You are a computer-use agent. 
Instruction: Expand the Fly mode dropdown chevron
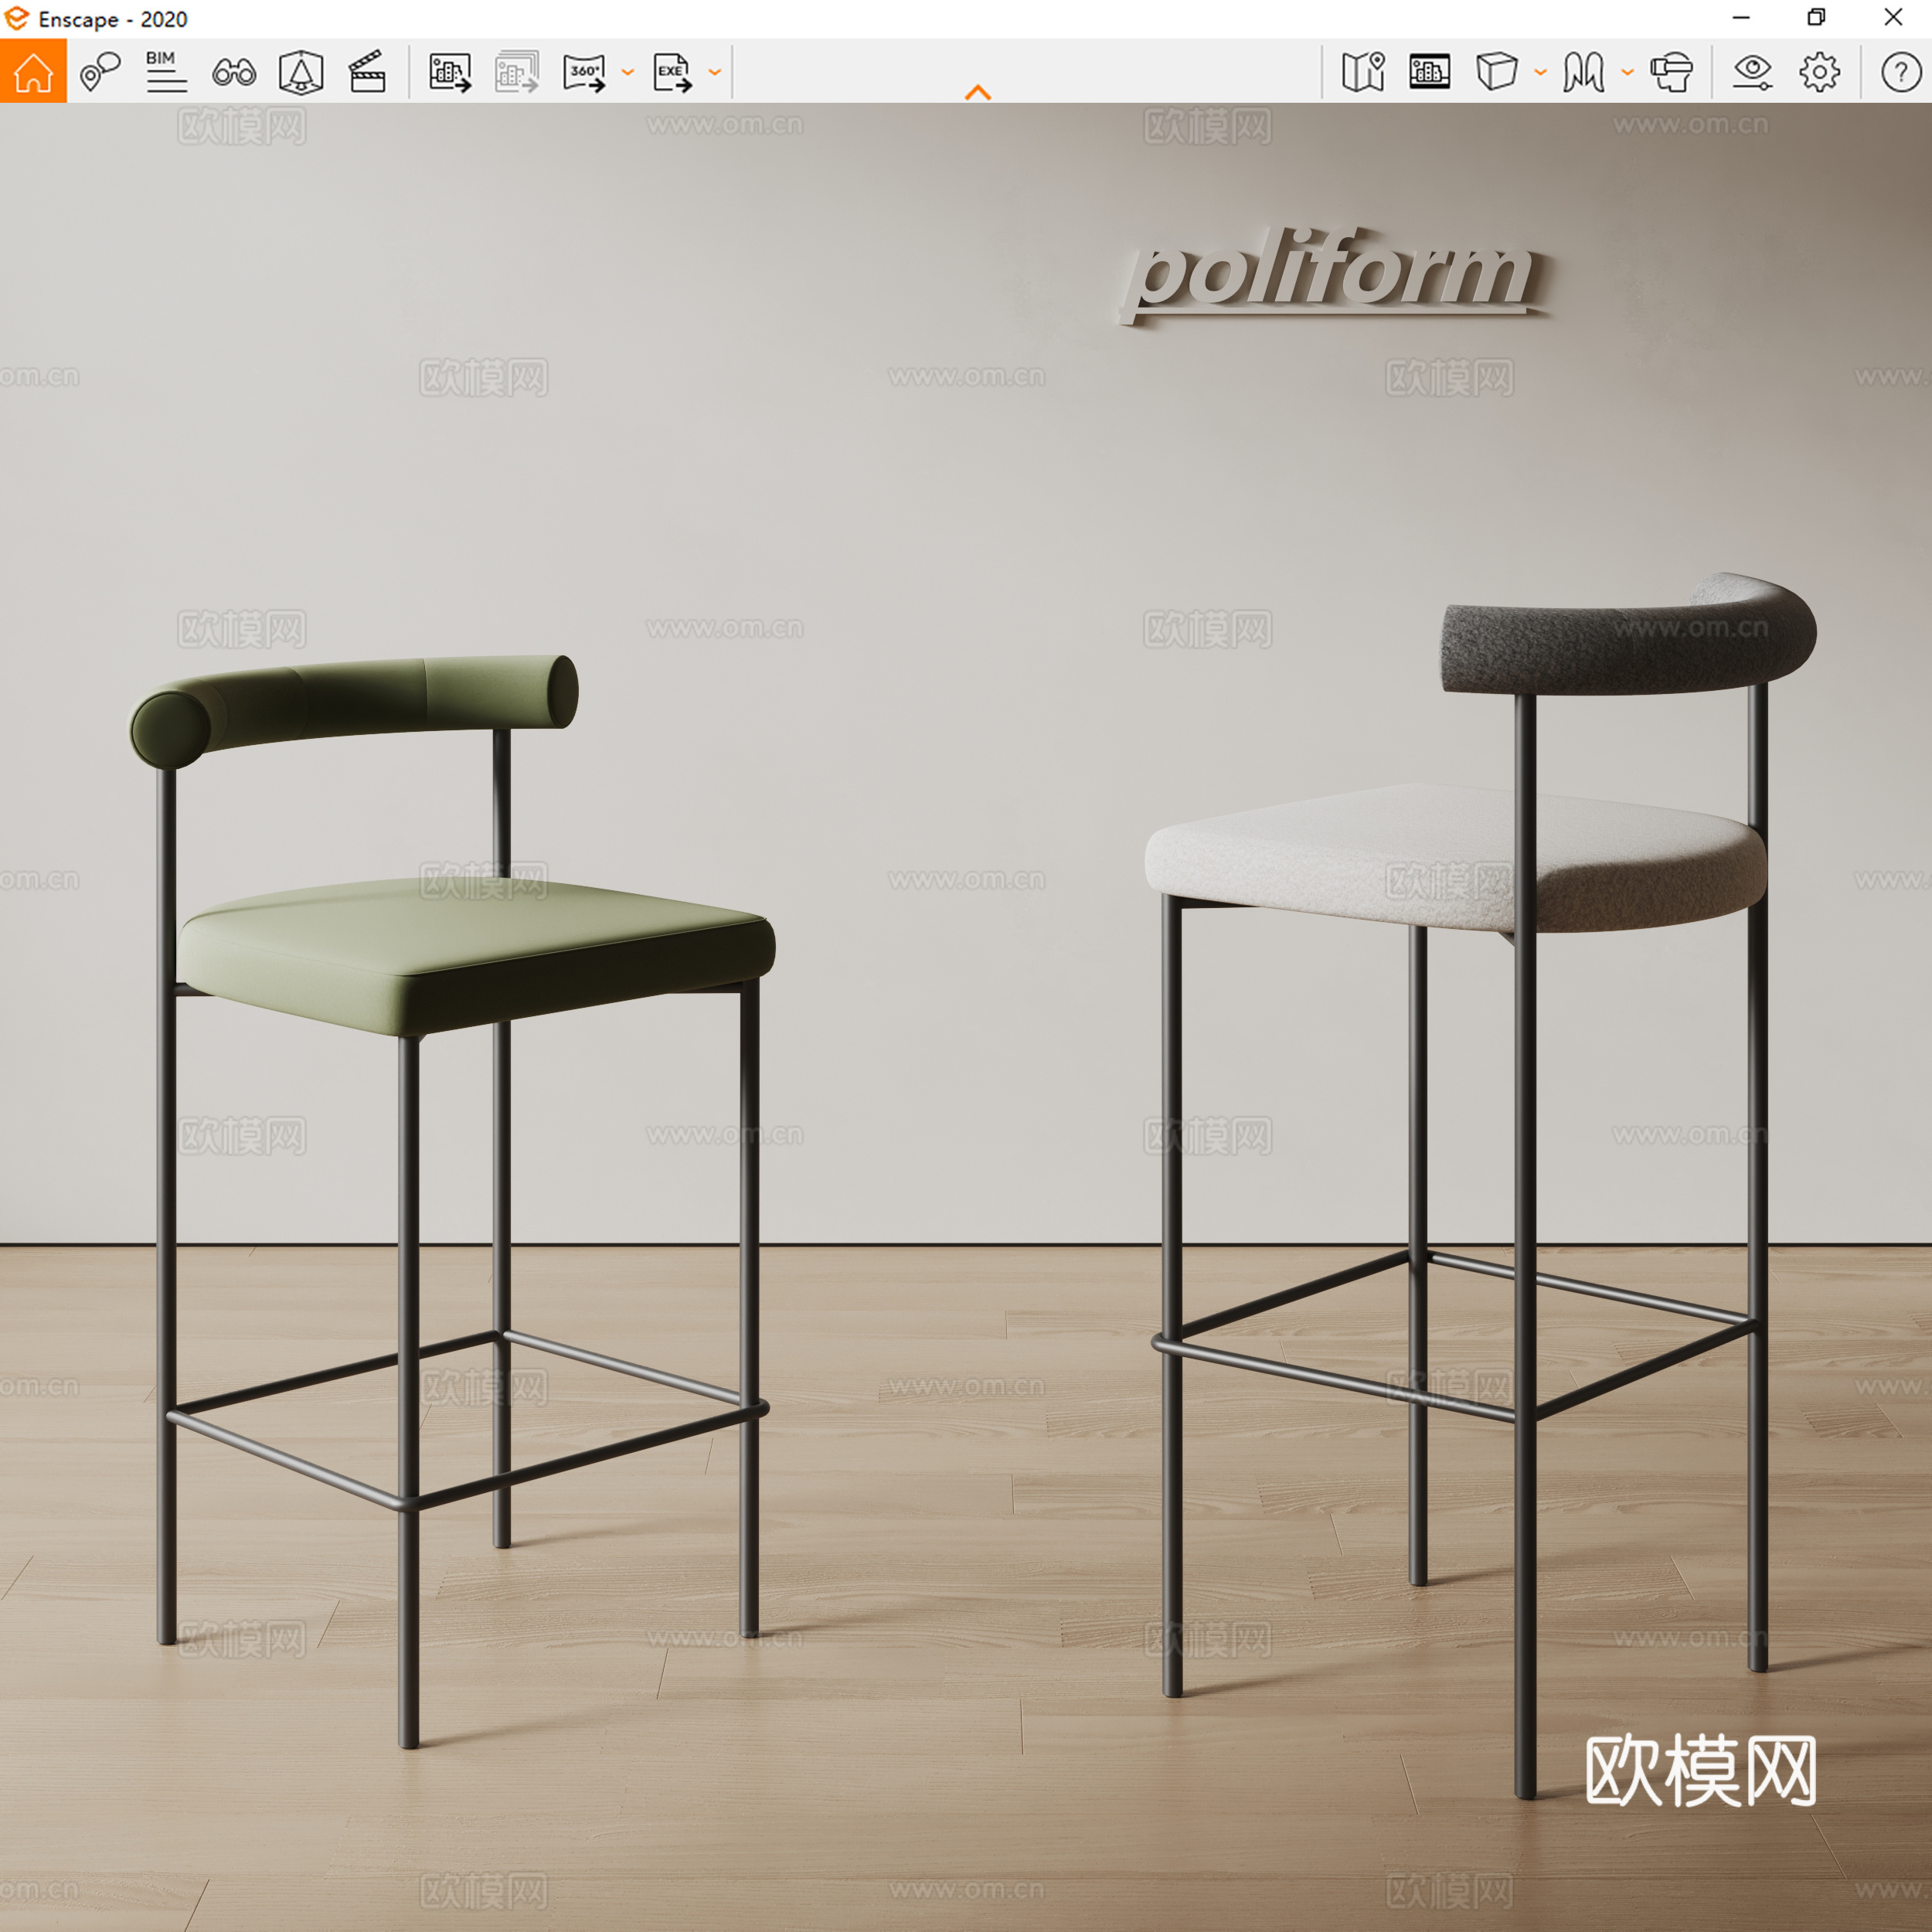click(x=1628, y=72)
